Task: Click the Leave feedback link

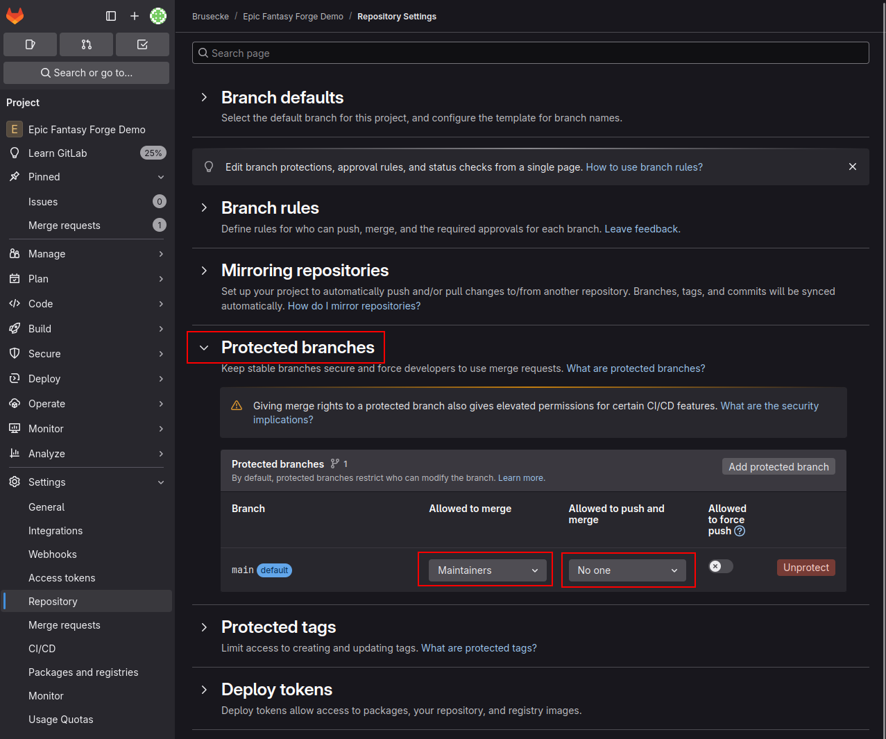Action: (x=642, y=229)
